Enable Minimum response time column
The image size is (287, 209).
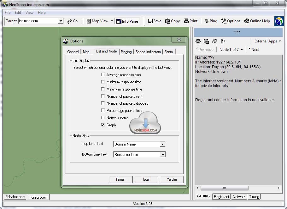pos(103,82)
